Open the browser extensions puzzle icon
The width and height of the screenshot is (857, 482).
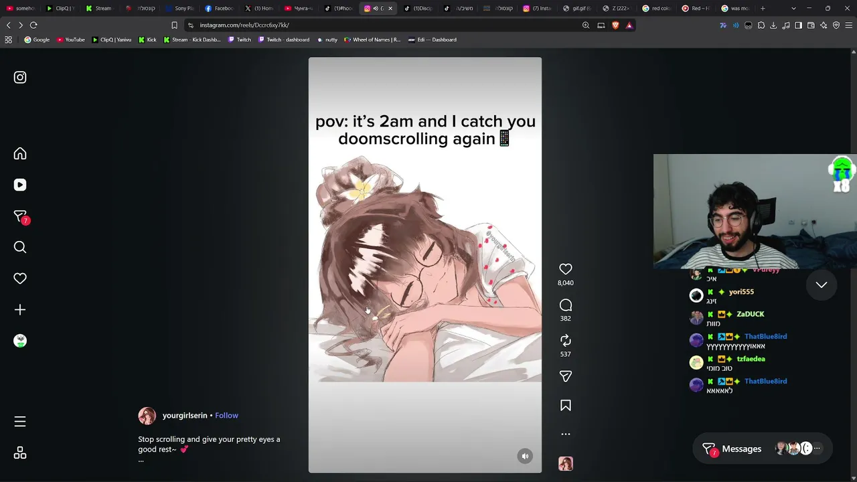761,25
